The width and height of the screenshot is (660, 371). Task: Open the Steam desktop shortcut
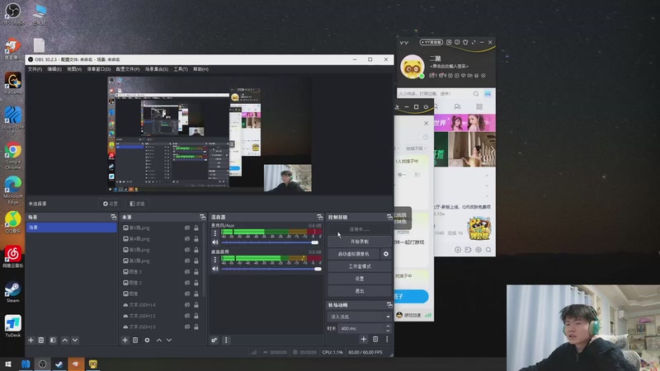tap(12, 292)
